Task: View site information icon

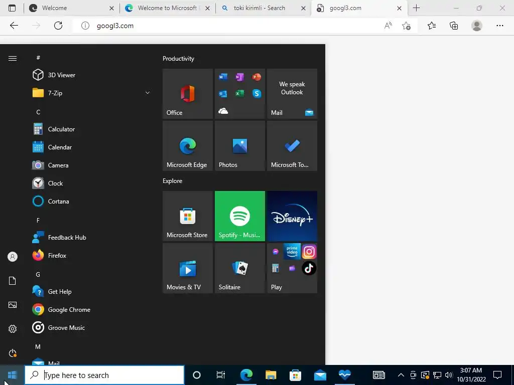Action: tap(85, 26)
